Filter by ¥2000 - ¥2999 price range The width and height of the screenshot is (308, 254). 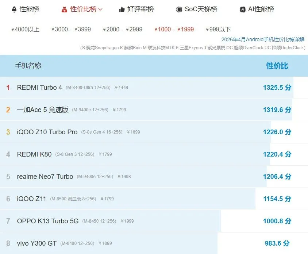click(123, 30)
